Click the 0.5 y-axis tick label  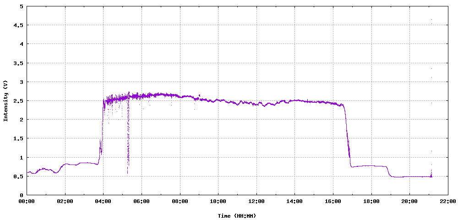(x=19, y=176)
